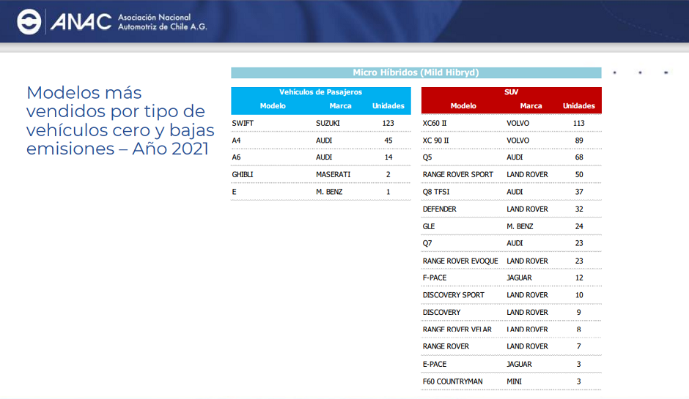
Task: Select the A6 model cell
Action: (237, 157)
